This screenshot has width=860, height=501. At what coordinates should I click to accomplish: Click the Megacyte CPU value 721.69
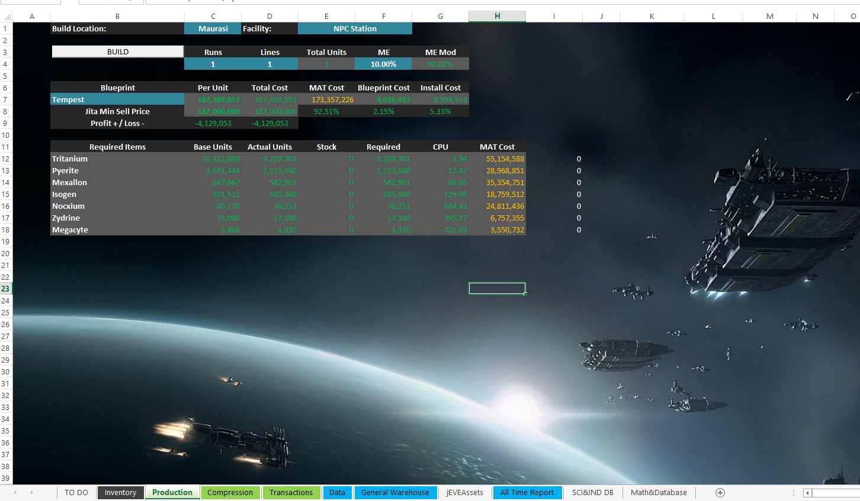tap(440, 230)
